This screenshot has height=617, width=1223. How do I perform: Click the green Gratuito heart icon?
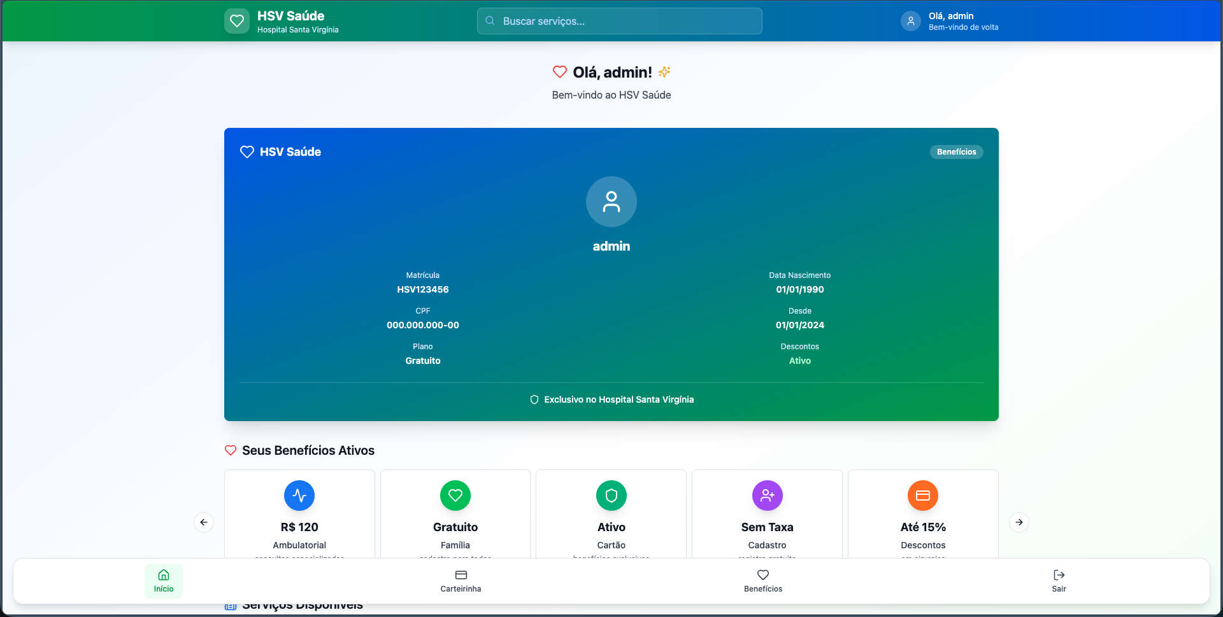tap(455, 496)
